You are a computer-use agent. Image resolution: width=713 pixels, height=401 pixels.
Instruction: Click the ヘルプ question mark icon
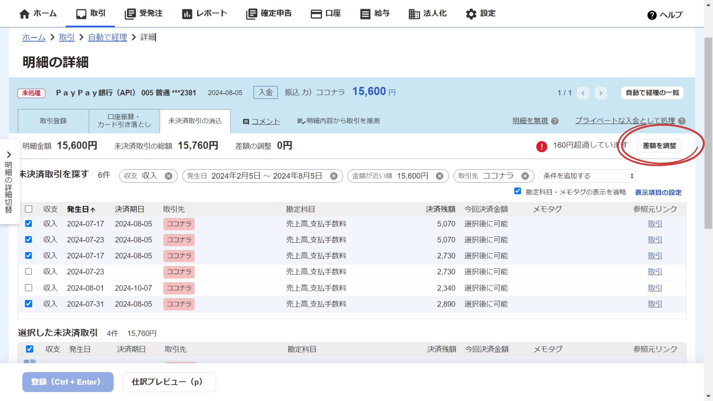pyautogui.click(x=652, y=15)
